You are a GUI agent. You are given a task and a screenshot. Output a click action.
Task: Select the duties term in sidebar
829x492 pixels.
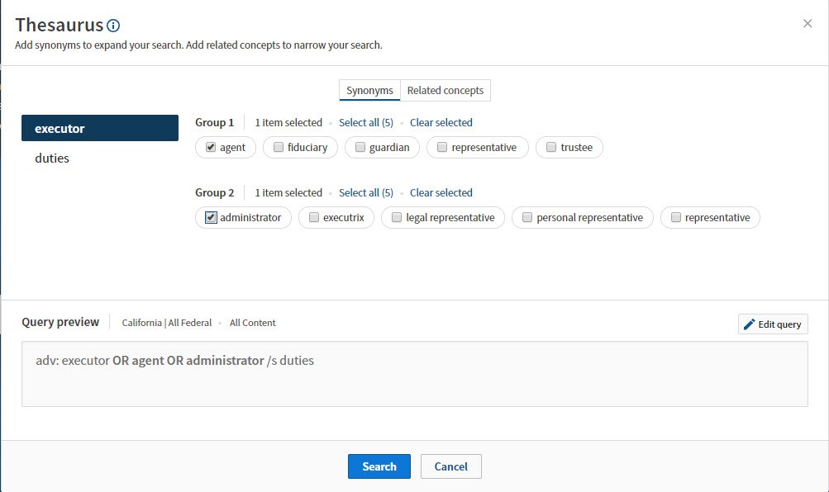[x=52, y=158]
